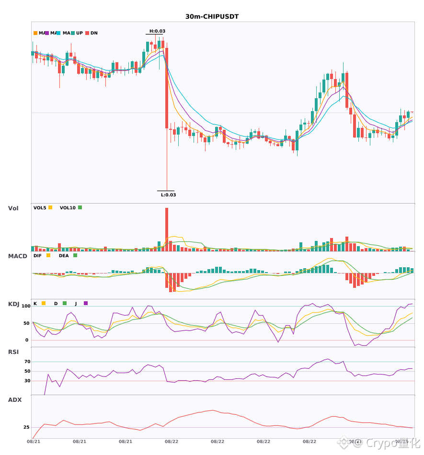Click the purple J legend swatch
This screenshot has width=424, height=455.
(x=86, y=303)
